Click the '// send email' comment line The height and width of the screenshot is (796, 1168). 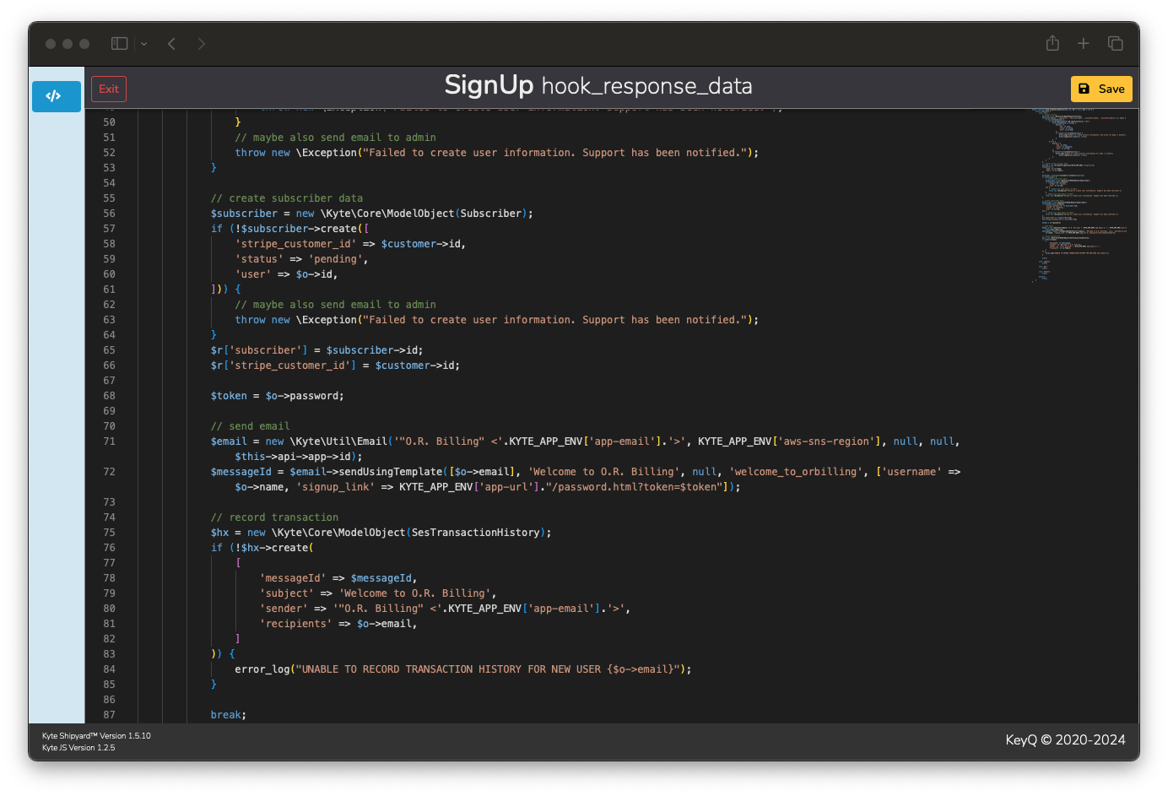click(251, 426)
